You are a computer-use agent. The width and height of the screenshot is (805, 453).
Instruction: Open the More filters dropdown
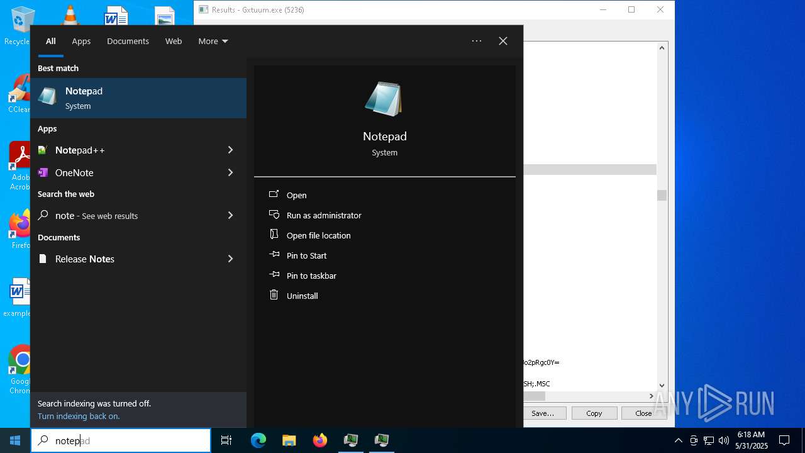pyautogui.click(x=213, y=41)
